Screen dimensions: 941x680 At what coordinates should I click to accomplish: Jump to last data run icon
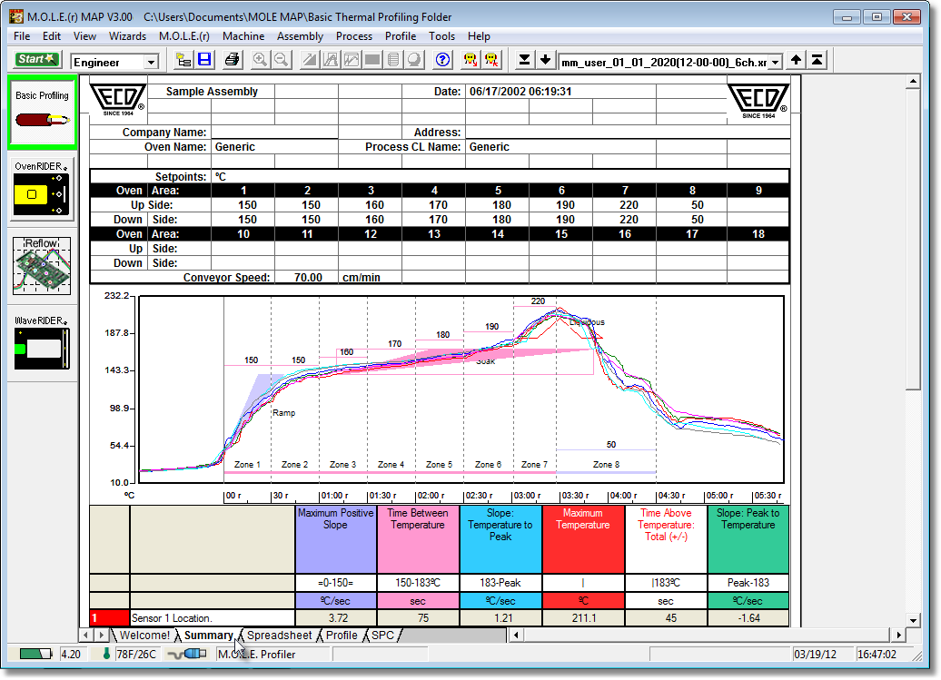(x=524, y=59)
